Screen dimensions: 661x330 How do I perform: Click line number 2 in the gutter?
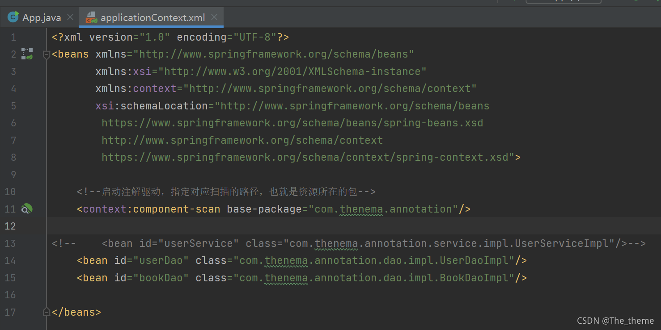click(13, 54)
